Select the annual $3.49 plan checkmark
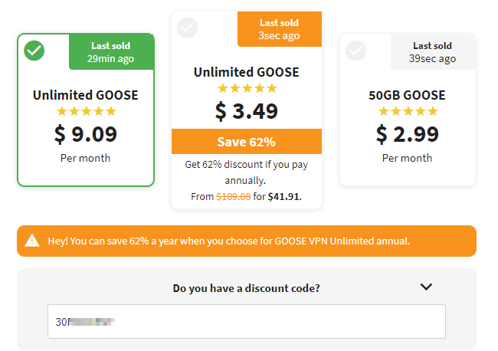 (188, 28)
